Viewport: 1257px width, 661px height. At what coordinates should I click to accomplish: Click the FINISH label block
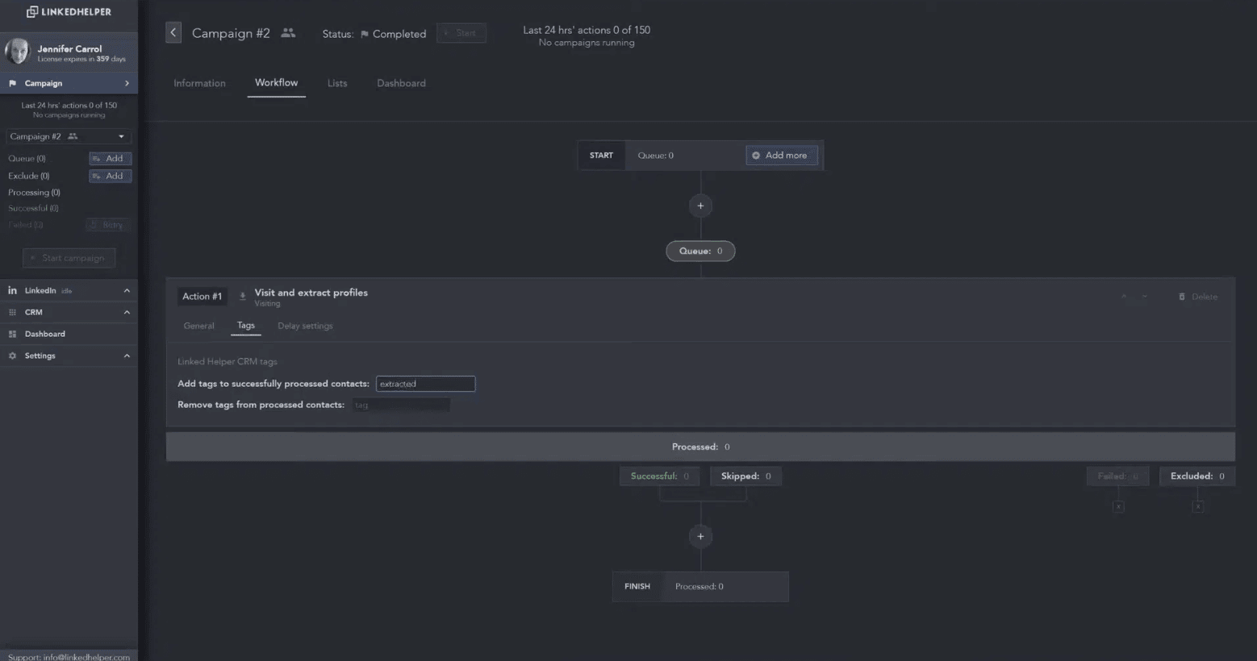coord(637,587)
